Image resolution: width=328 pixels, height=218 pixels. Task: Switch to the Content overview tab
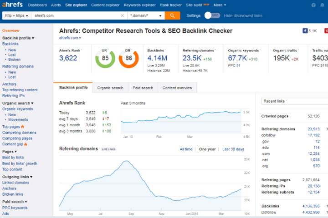[177, 88]
